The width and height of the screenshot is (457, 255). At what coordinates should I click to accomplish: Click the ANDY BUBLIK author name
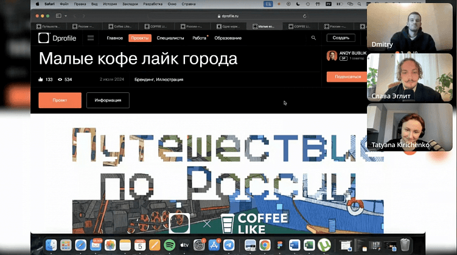353,53
